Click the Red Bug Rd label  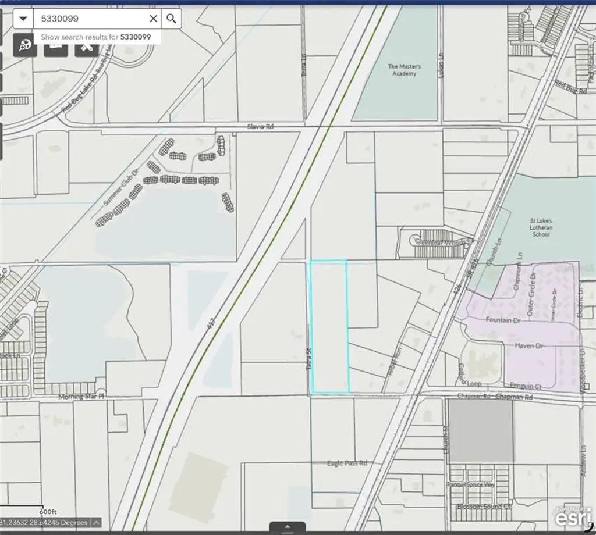coord(570,87)
